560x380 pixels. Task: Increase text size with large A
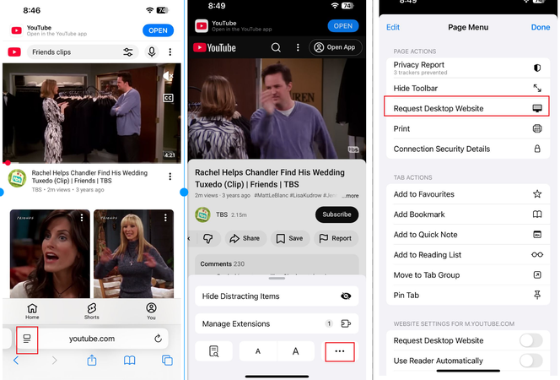click(296, 351)
